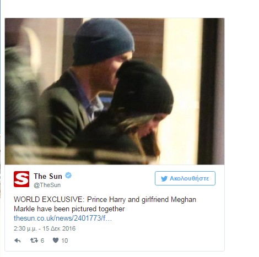
Task: Follow The Sun via the Ακολουθήστε button
Action: click(185, 178)
